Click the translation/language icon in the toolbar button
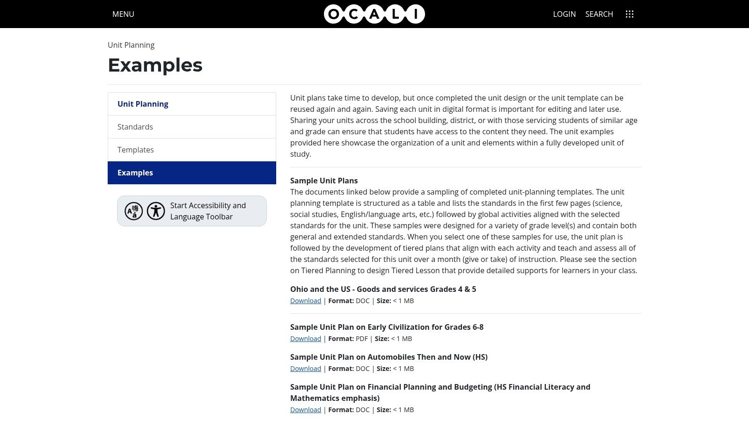The width and height of the screenshot is (749, 421). click(x=133, y=211)
